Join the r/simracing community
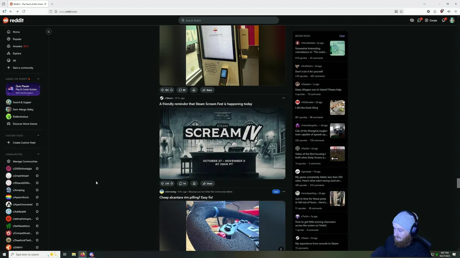 pos(276,191)
